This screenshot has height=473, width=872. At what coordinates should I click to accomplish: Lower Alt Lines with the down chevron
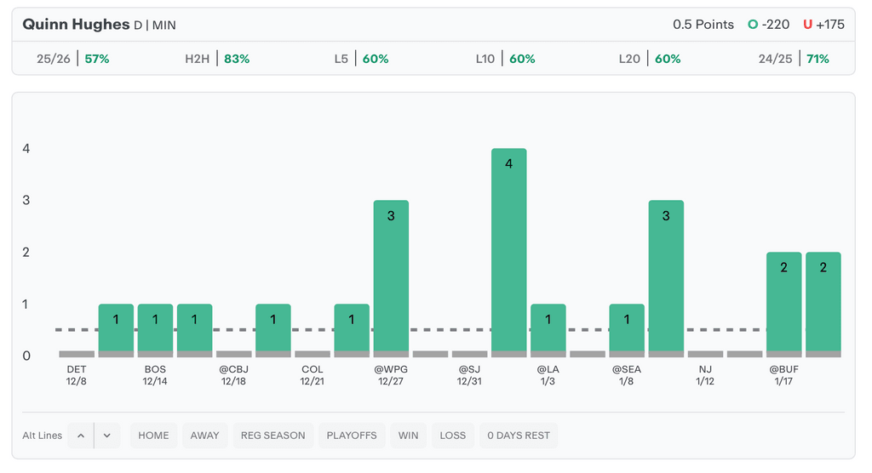[x=107, y=436]
